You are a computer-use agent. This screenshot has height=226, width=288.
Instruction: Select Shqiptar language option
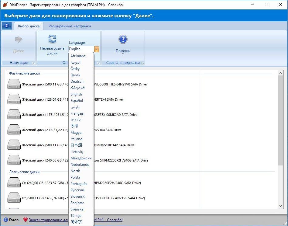point(81,203)
